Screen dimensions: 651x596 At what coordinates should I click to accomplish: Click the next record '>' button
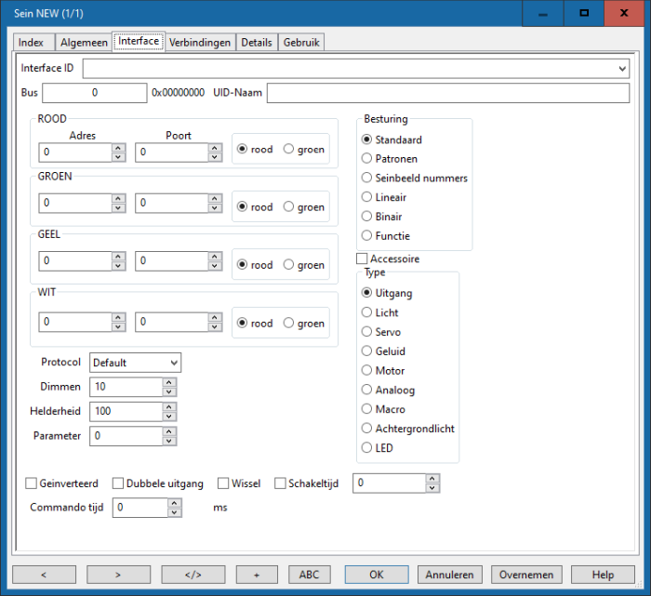[118, 575]
